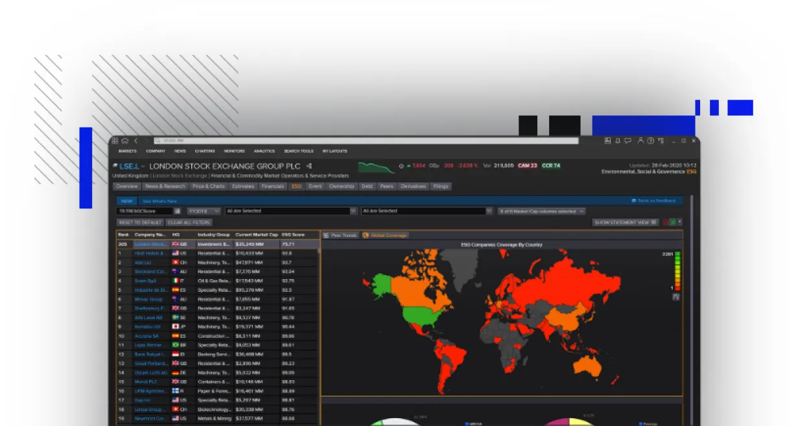Switch to the Event tab
809x426 pixels.
click(316, 186)
